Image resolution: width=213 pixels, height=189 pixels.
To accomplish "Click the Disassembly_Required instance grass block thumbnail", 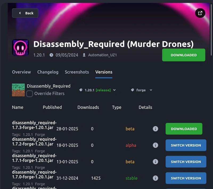I will point(18,90).
